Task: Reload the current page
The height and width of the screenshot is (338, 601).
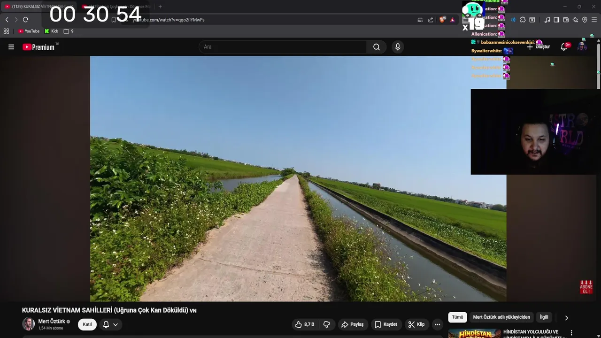Action: click(x=26, y=20)
